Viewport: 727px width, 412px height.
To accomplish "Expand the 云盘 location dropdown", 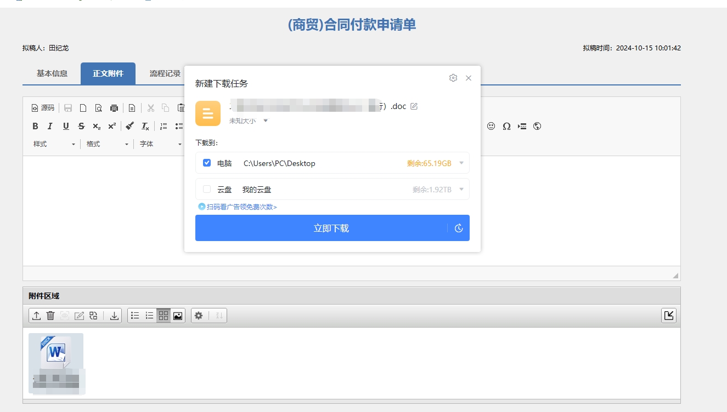I will click(461, 190).
